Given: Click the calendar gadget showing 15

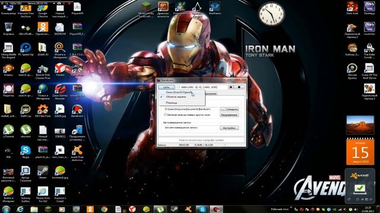Looking at the screenshot, I should (x=360, y=151).
